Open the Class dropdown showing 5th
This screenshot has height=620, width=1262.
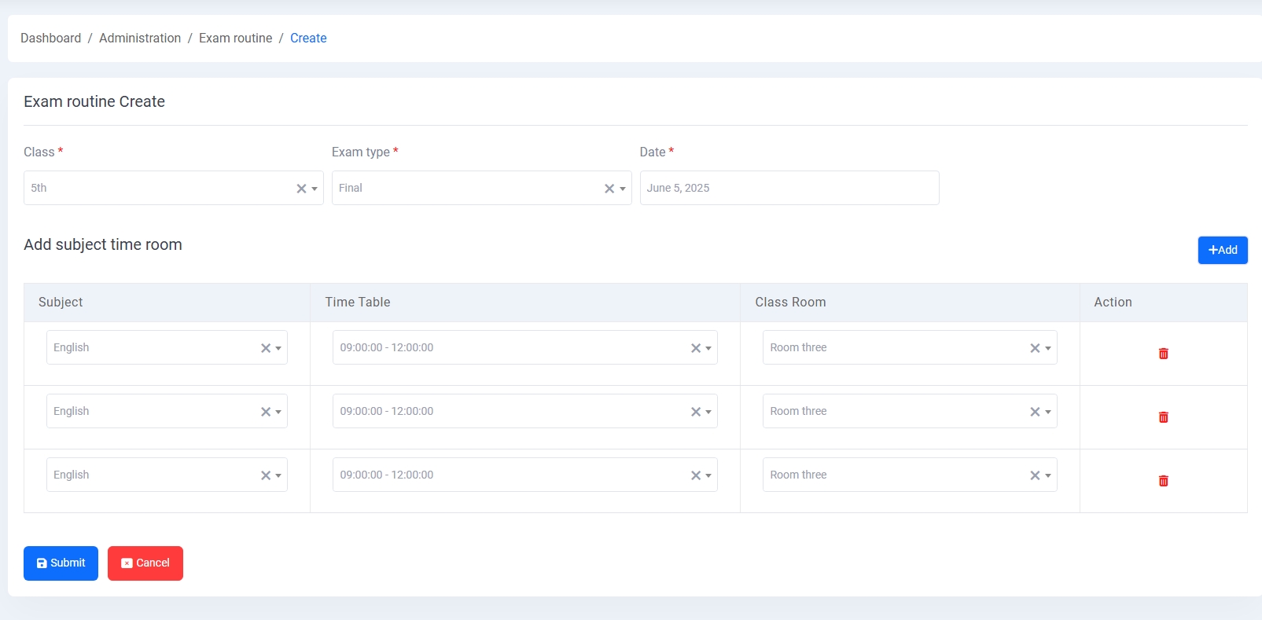tap(157, 189)
